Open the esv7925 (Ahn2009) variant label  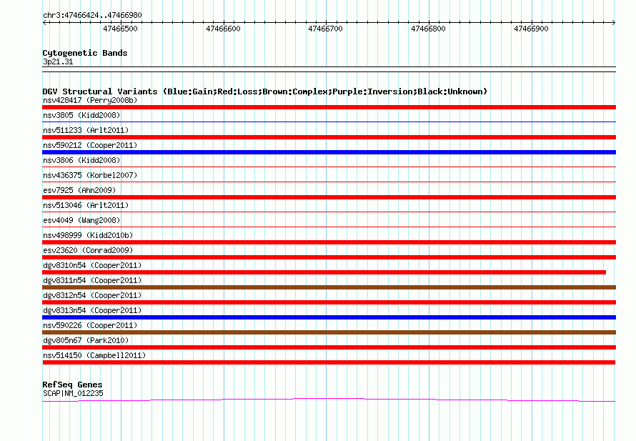[79, 190]
